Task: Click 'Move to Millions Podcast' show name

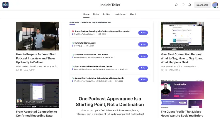Action: (95, 69)
